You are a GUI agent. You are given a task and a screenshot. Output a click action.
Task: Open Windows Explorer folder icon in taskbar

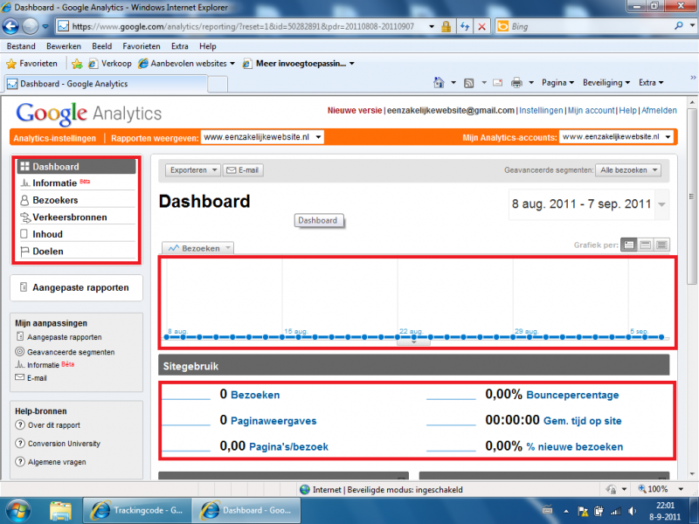(60, 509)
